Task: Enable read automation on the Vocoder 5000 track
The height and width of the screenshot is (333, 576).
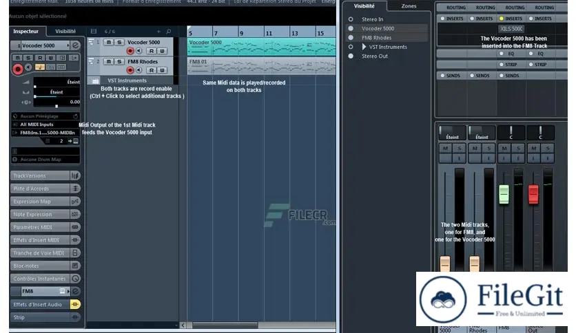Action: [x=152, y=51]
